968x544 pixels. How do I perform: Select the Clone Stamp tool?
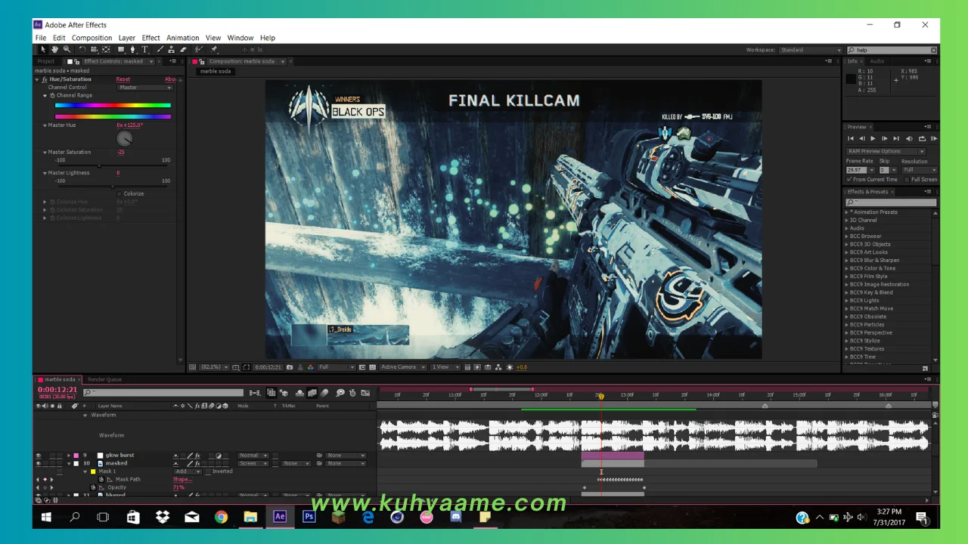172,50
